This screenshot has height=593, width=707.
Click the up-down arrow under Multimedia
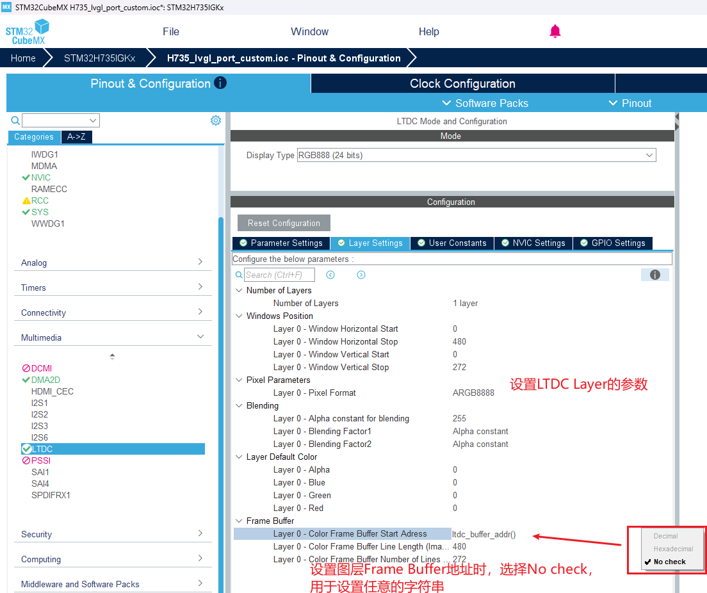coord(112,356)
